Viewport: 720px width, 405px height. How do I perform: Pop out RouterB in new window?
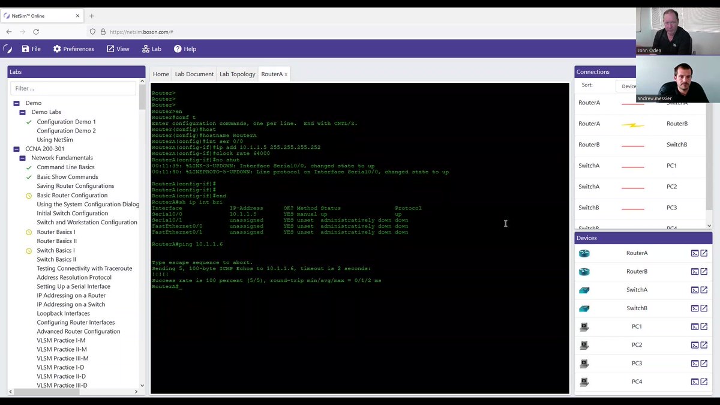[x=704, y=271]
